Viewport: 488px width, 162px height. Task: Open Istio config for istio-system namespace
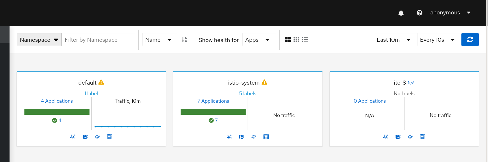tap(266, 137)
